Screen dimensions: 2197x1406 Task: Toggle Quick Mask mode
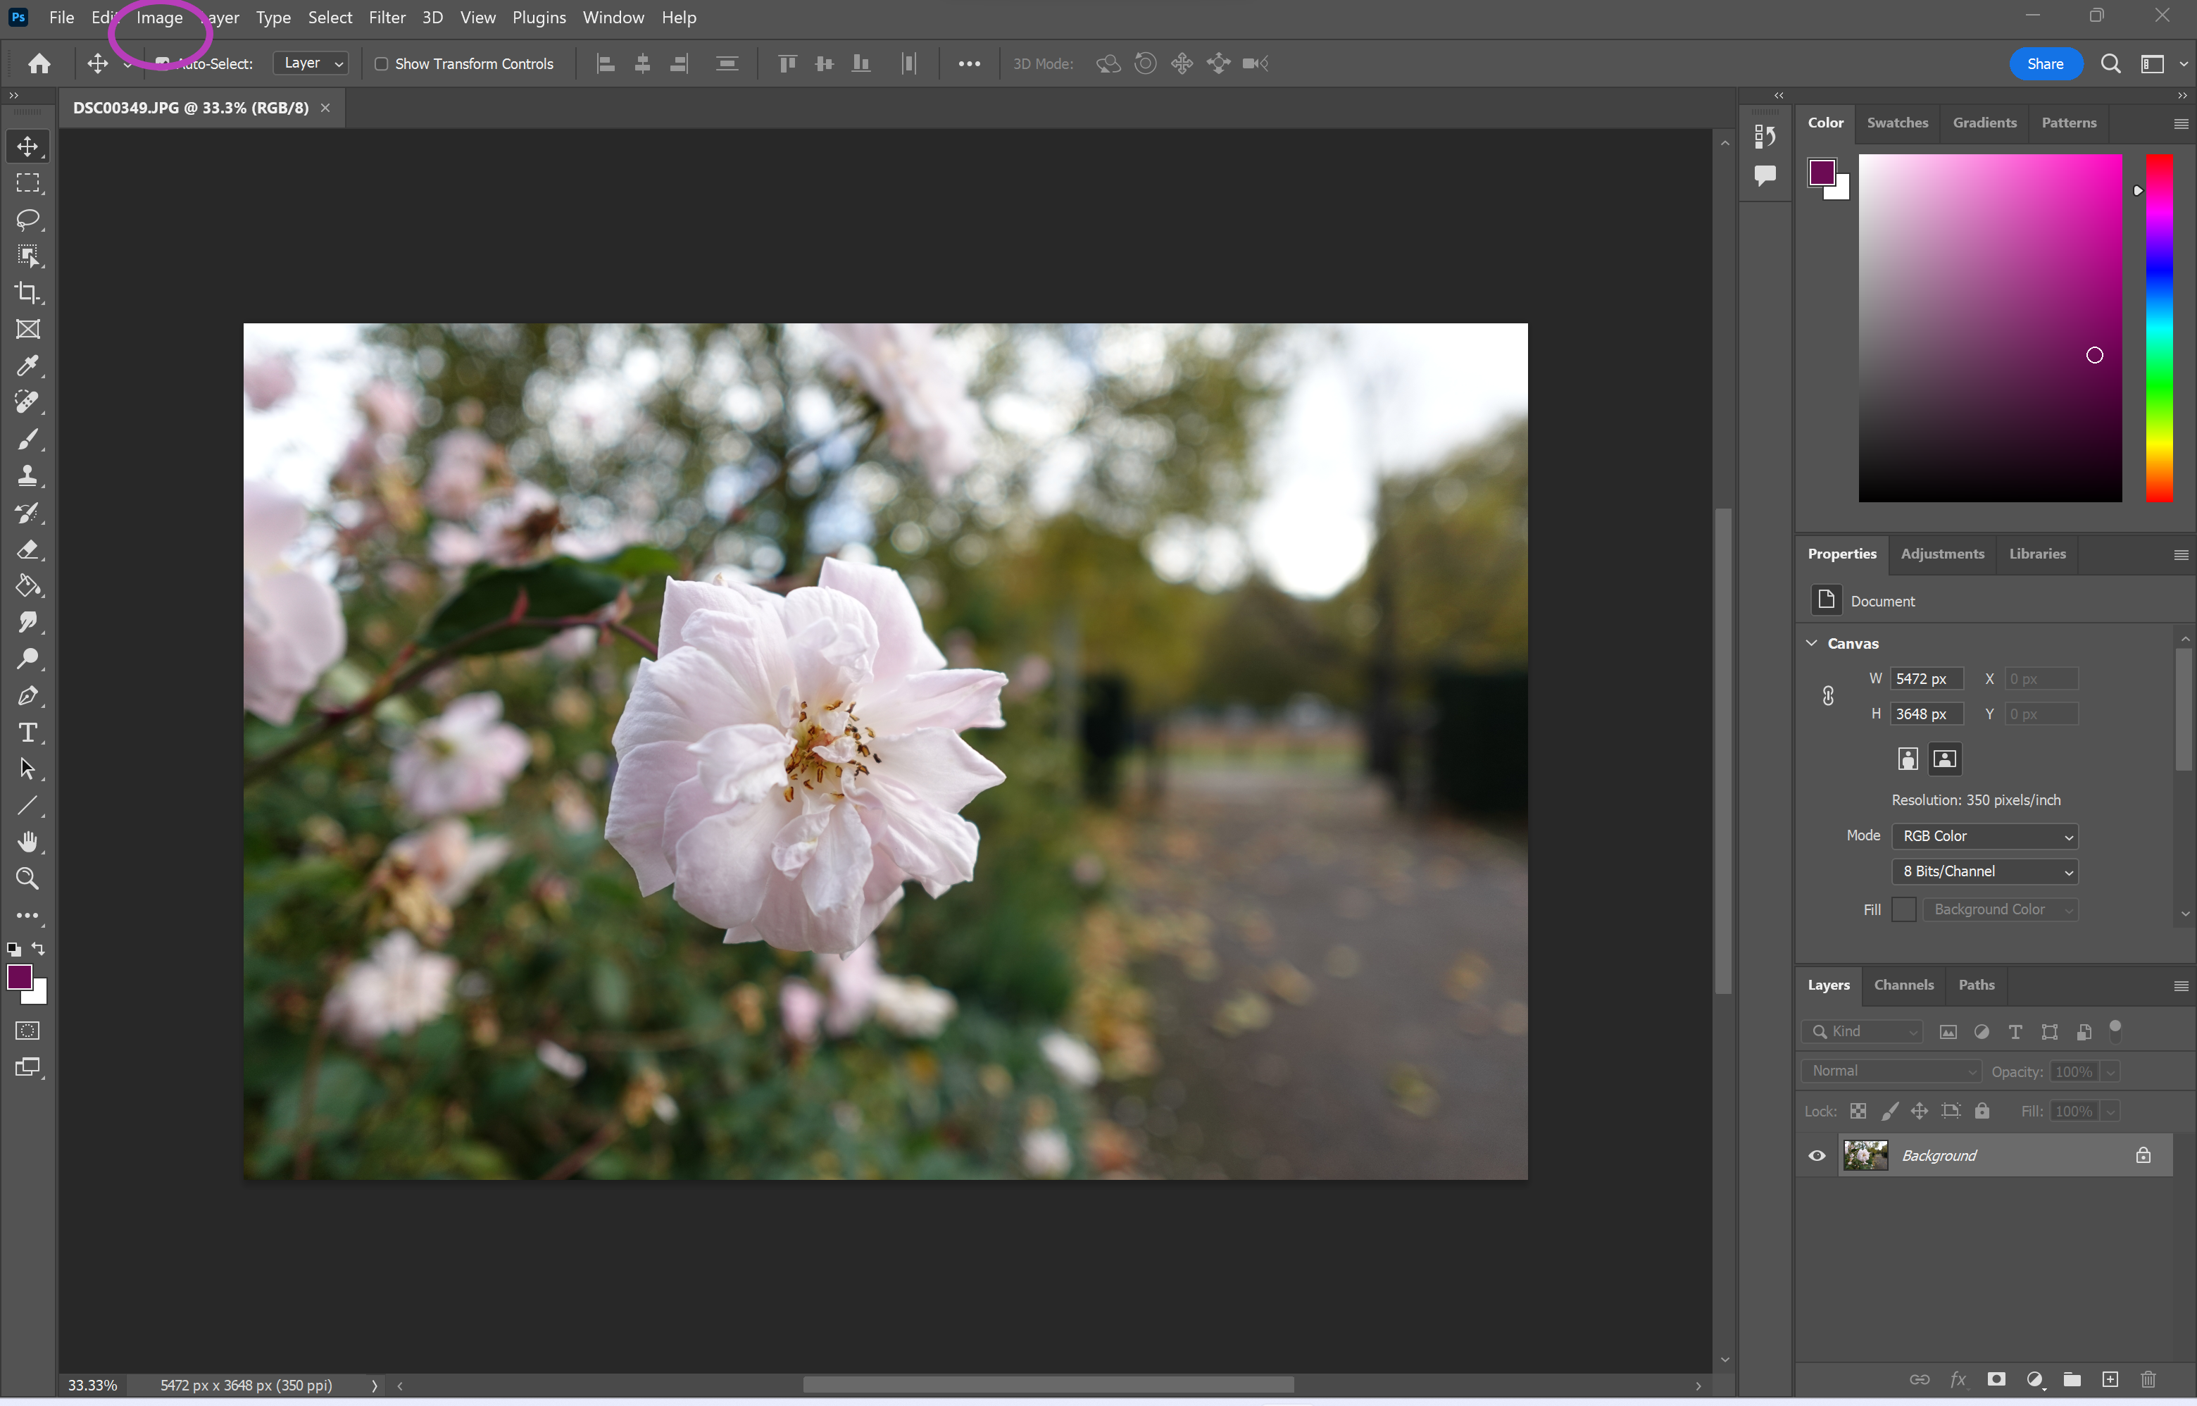pos(27,1031)
